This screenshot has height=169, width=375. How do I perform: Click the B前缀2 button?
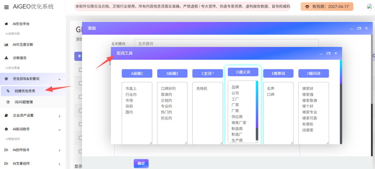pos(172,74)
